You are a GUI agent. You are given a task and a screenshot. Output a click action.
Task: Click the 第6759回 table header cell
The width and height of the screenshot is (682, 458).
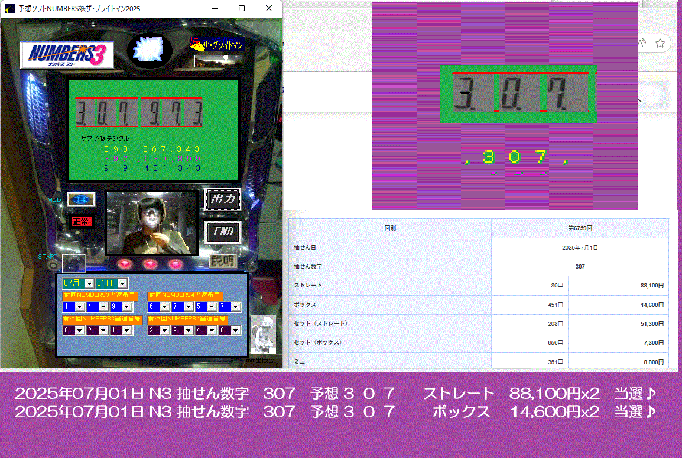[580, 228]
